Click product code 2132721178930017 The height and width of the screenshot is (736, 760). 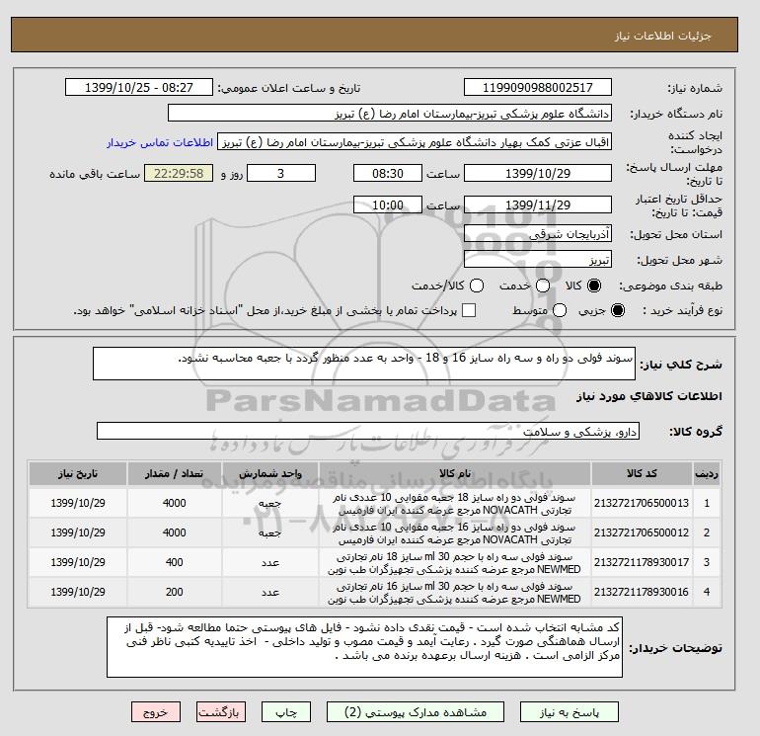pyautogui.click(x=642, y=562)
